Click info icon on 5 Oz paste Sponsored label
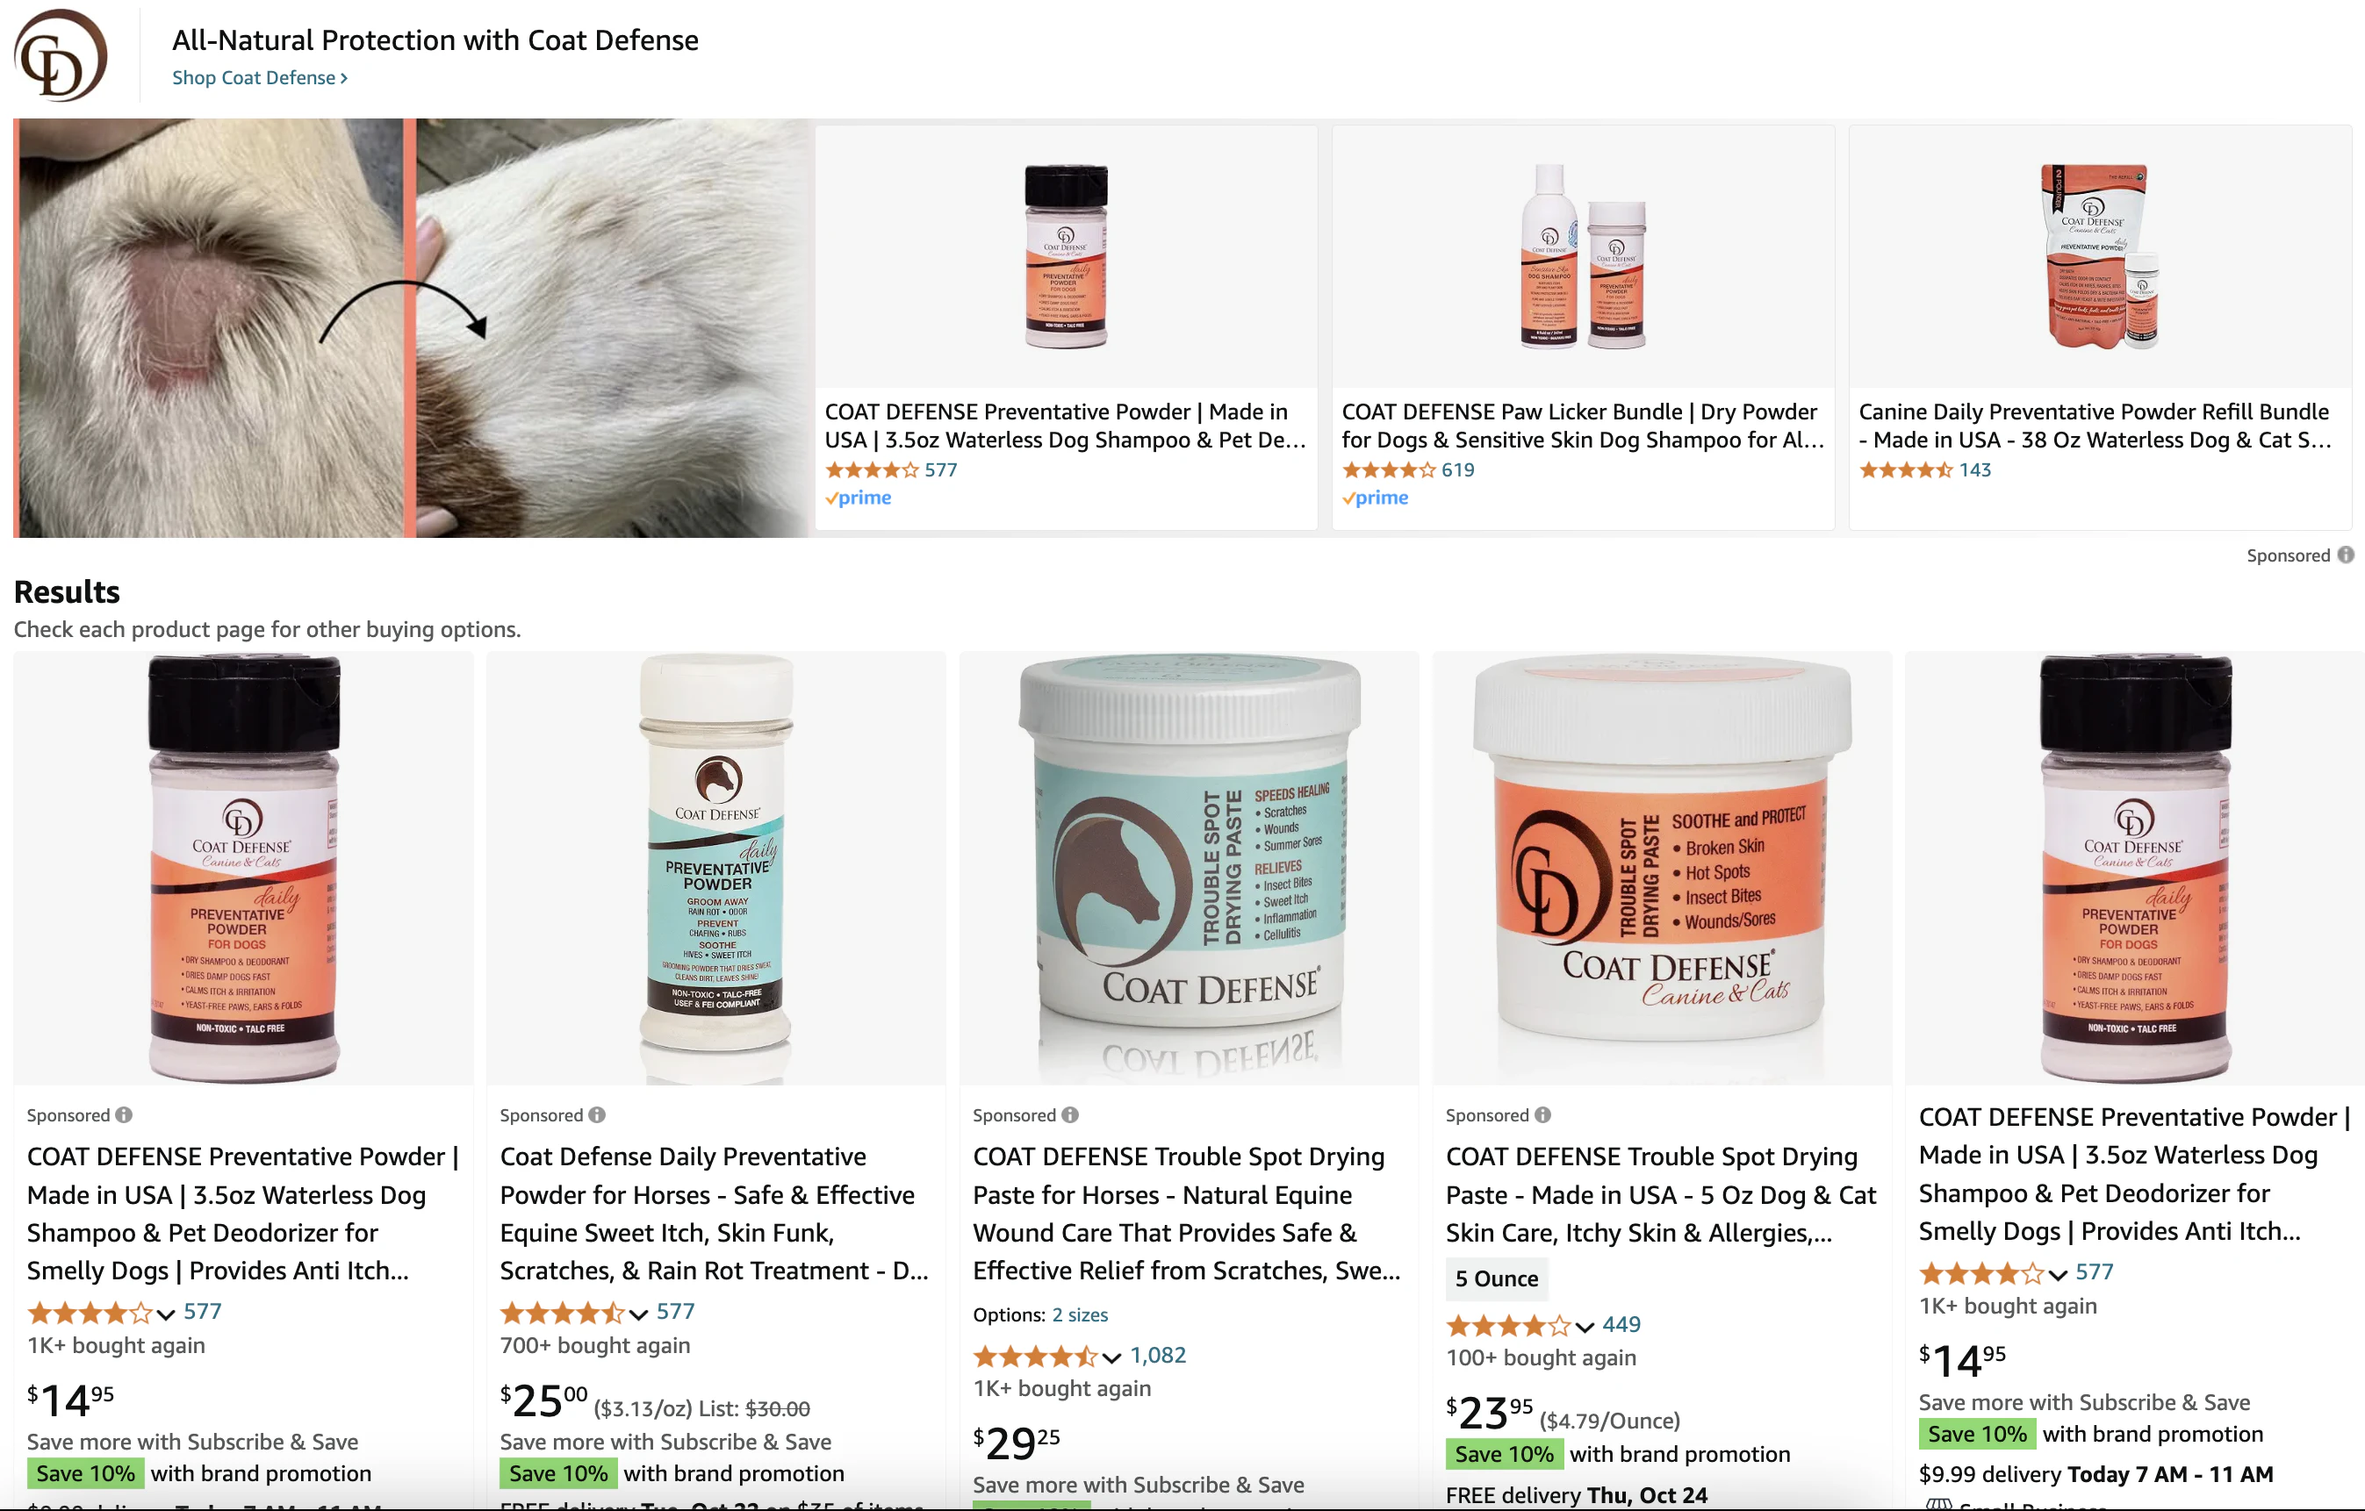Image resolution: width=2365 pixels, height=1511 pixels. tap(1543, 1114)
